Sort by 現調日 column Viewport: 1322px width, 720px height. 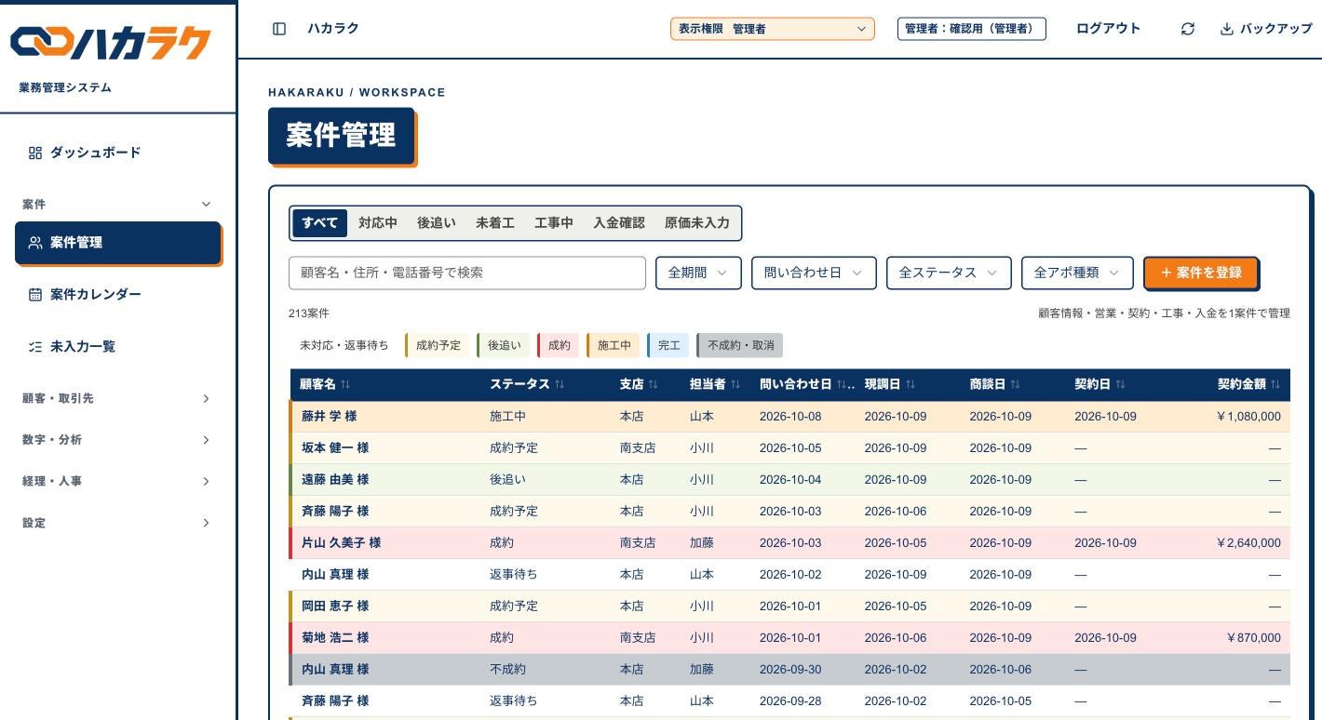(889, 384)
